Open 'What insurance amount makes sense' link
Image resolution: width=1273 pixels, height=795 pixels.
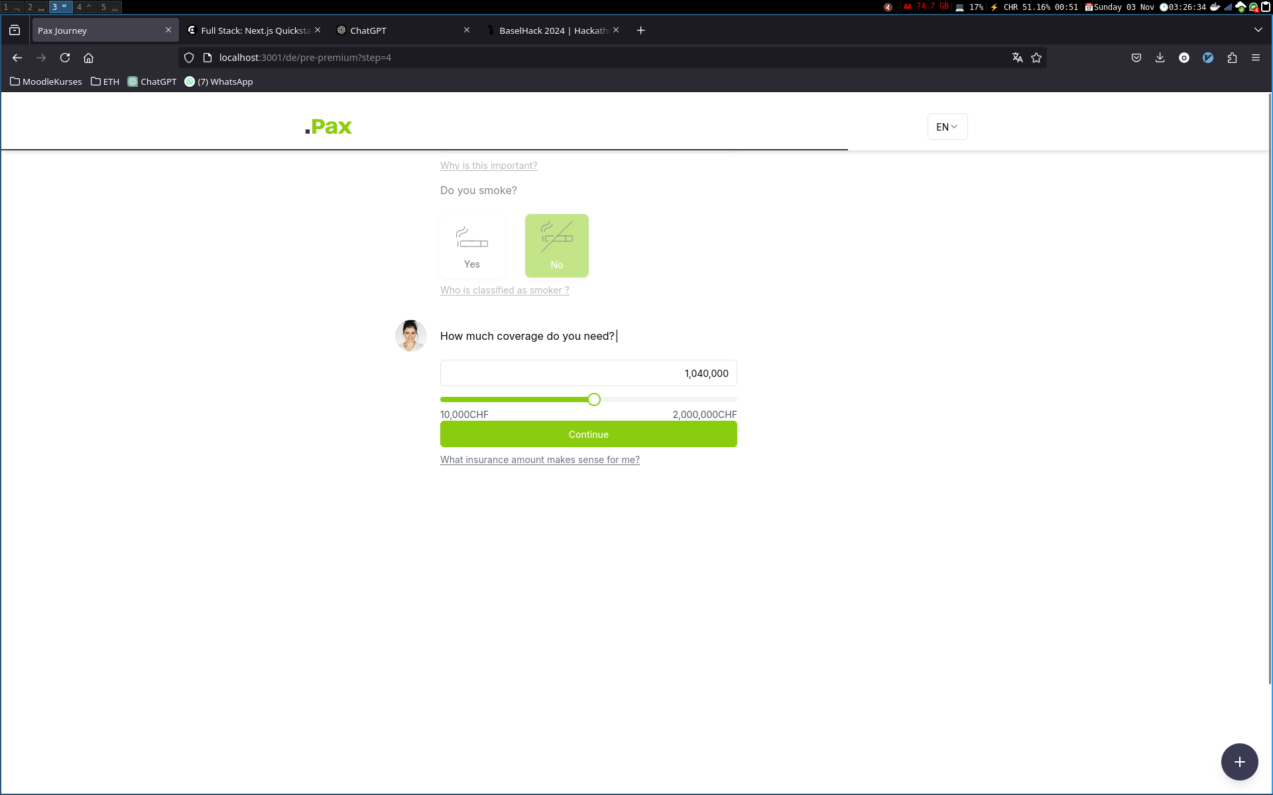coord(540,460)
